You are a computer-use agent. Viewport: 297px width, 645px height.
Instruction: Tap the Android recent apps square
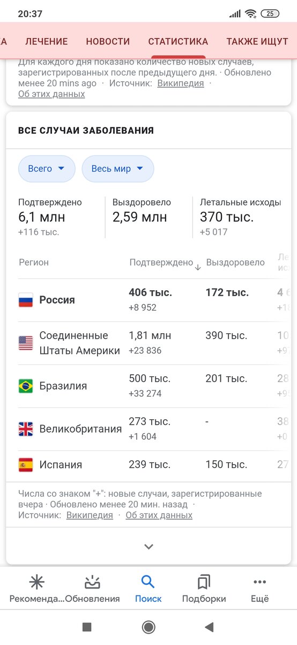[x=87, y=627]
